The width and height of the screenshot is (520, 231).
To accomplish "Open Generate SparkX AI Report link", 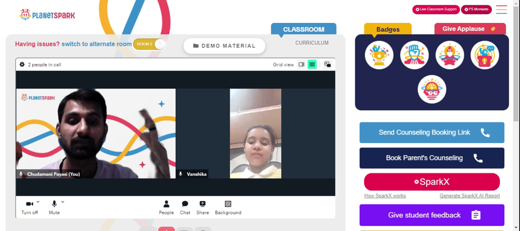I will tap(470, 196).
